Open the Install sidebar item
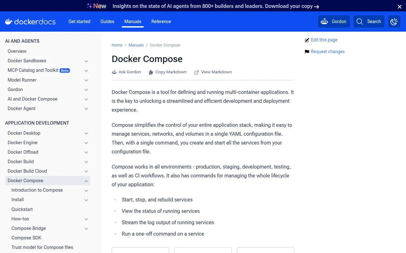 click(x=18, y=200)
